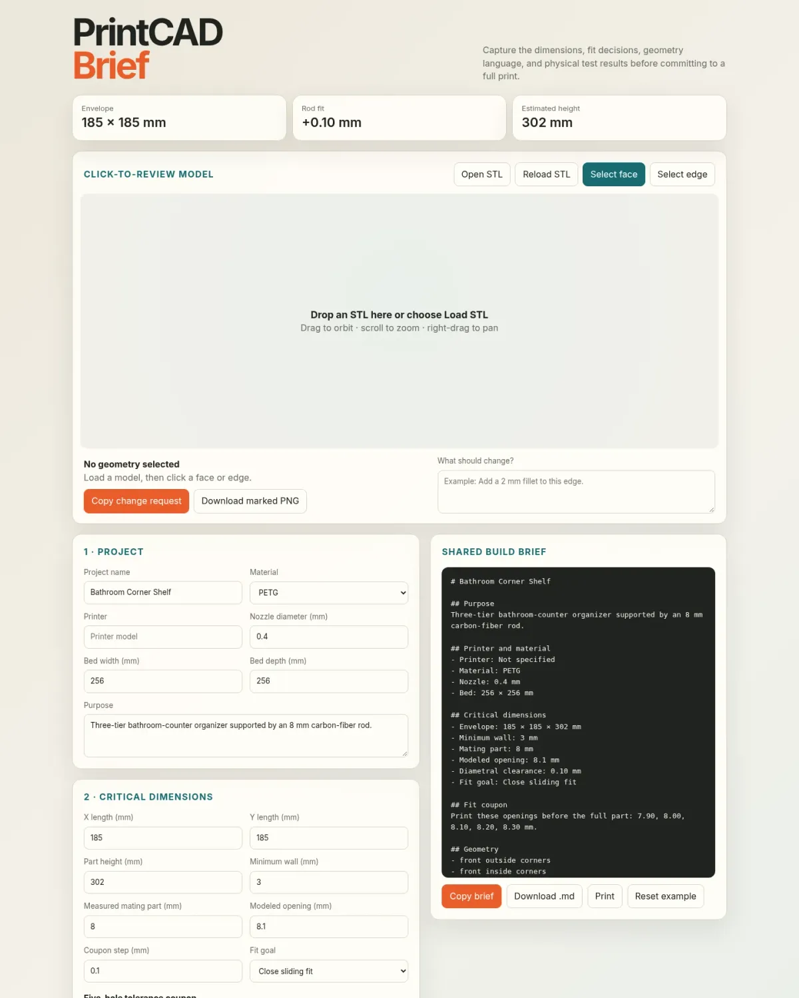Click the Printer model input
This screenshot has width=799, height=998.
pyautogui.click(x=162, y=637)
